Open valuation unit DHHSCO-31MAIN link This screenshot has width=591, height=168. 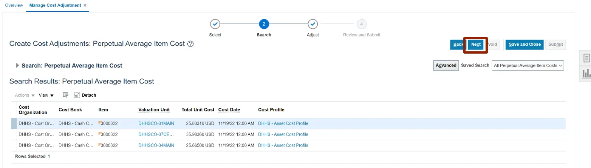click(x=156, y=123)
